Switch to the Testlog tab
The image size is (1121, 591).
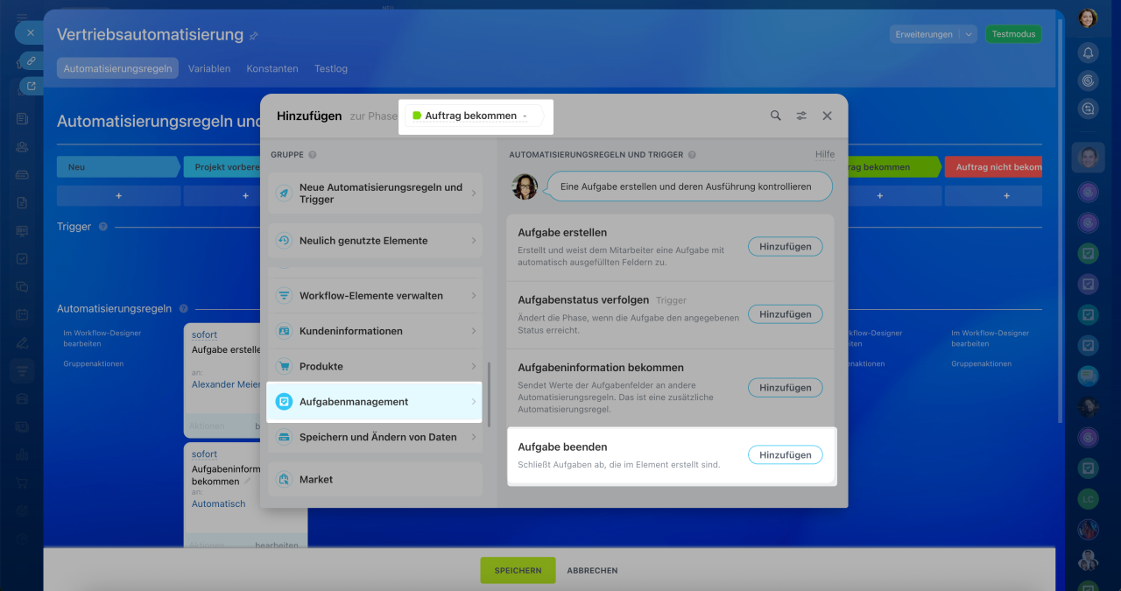tap(331, 68)
